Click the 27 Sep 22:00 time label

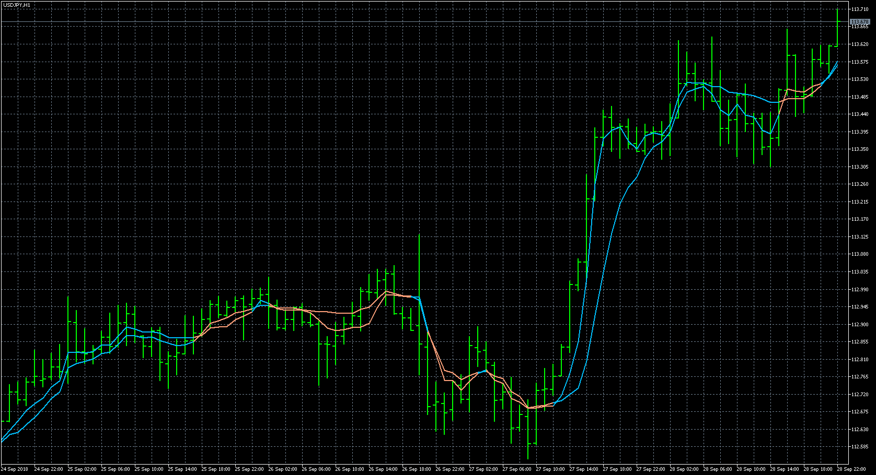pos(651,469)
